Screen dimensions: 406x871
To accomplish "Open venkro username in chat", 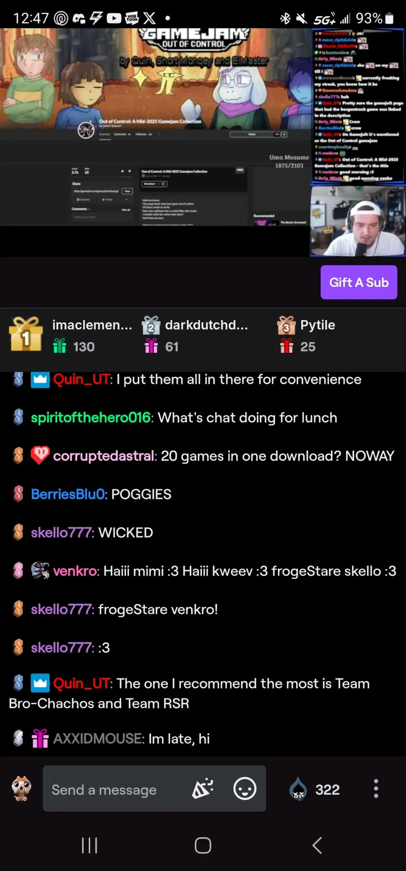I will click(x=75, y=571).
